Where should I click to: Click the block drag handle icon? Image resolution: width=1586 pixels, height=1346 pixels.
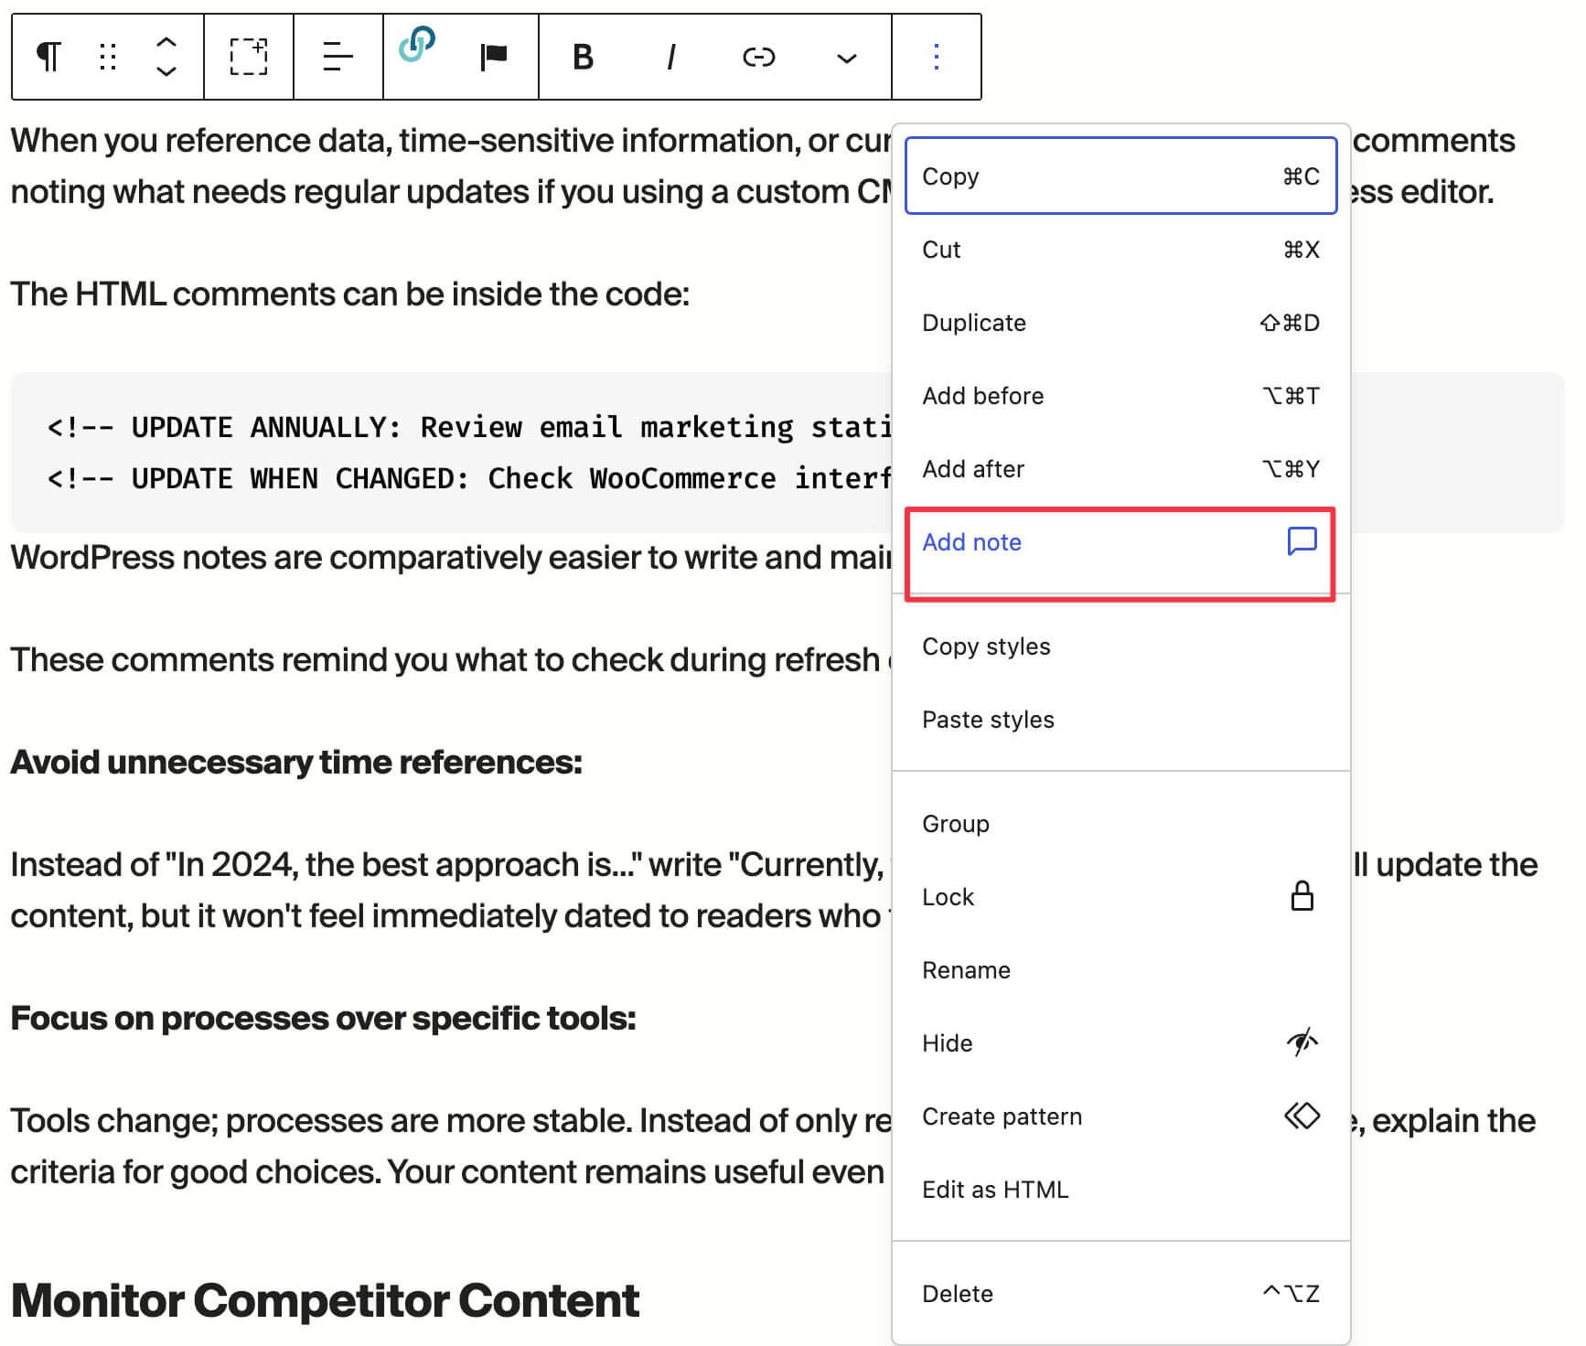point(107,57)
